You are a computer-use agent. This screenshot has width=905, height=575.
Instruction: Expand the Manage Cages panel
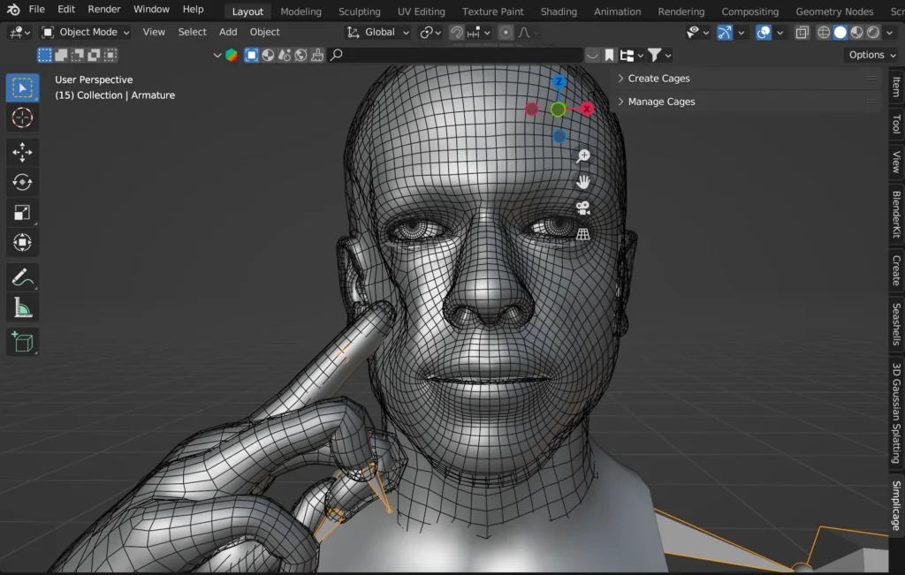pyautogui.click(x=661, y=102)
